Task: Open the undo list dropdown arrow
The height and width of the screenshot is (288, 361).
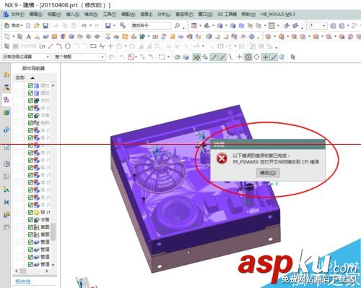Action: [x=90, y=25]
